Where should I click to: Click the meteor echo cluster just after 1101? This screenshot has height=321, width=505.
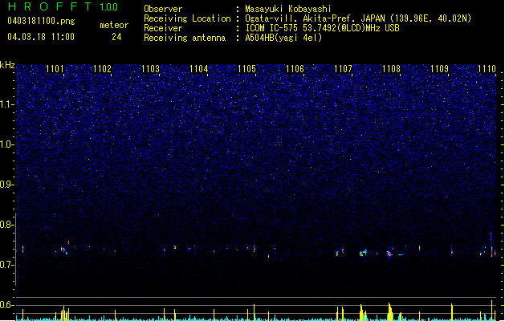point(64,250)
